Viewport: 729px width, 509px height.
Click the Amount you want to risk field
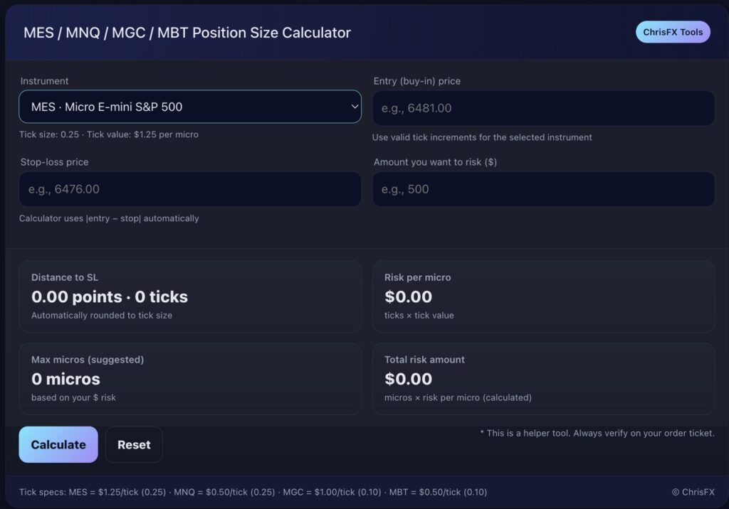(544, 189)
